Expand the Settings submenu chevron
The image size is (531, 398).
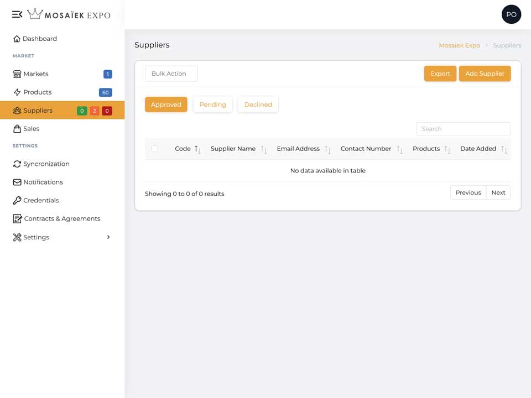108,237
